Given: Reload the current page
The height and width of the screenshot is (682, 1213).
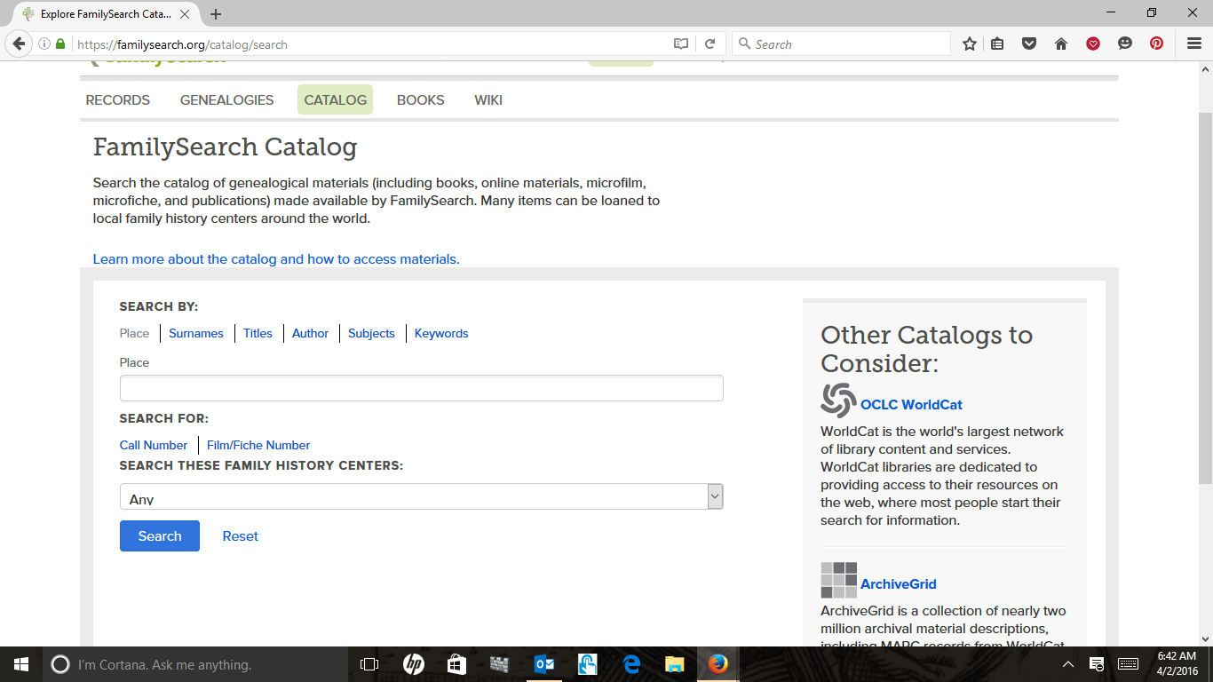Looking at the screenshot, I should tap(710, 44).
